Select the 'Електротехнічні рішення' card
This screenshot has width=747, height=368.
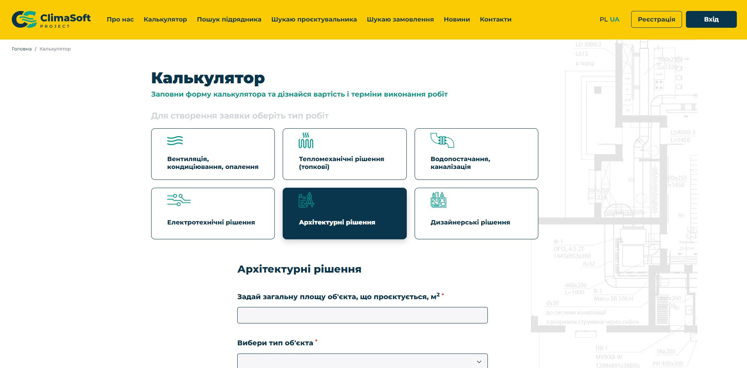pos(213,214)
